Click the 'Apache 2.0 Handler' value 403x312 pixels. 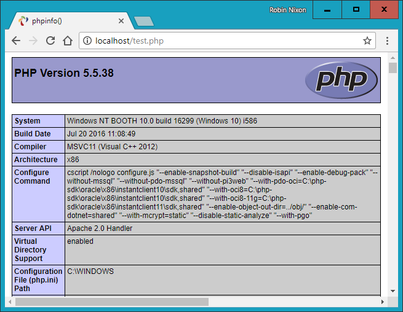pyautogui.click(x=100, y=228)
